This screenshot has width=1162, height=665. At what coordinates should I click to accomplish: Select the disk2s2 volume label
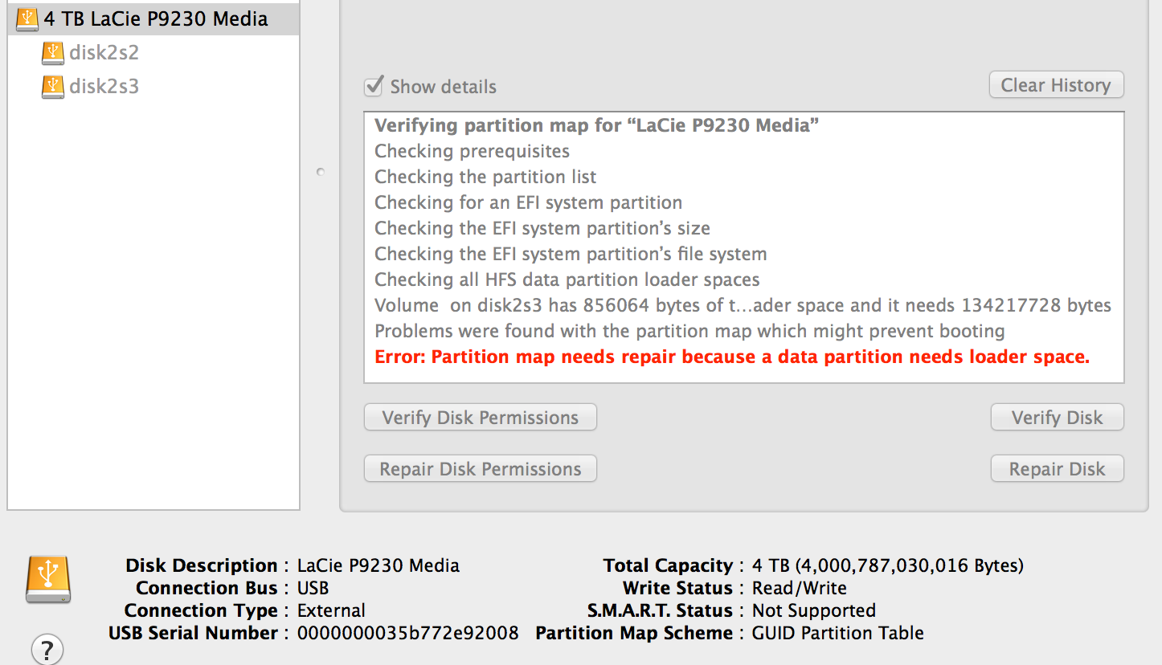(x=104, y=53)
